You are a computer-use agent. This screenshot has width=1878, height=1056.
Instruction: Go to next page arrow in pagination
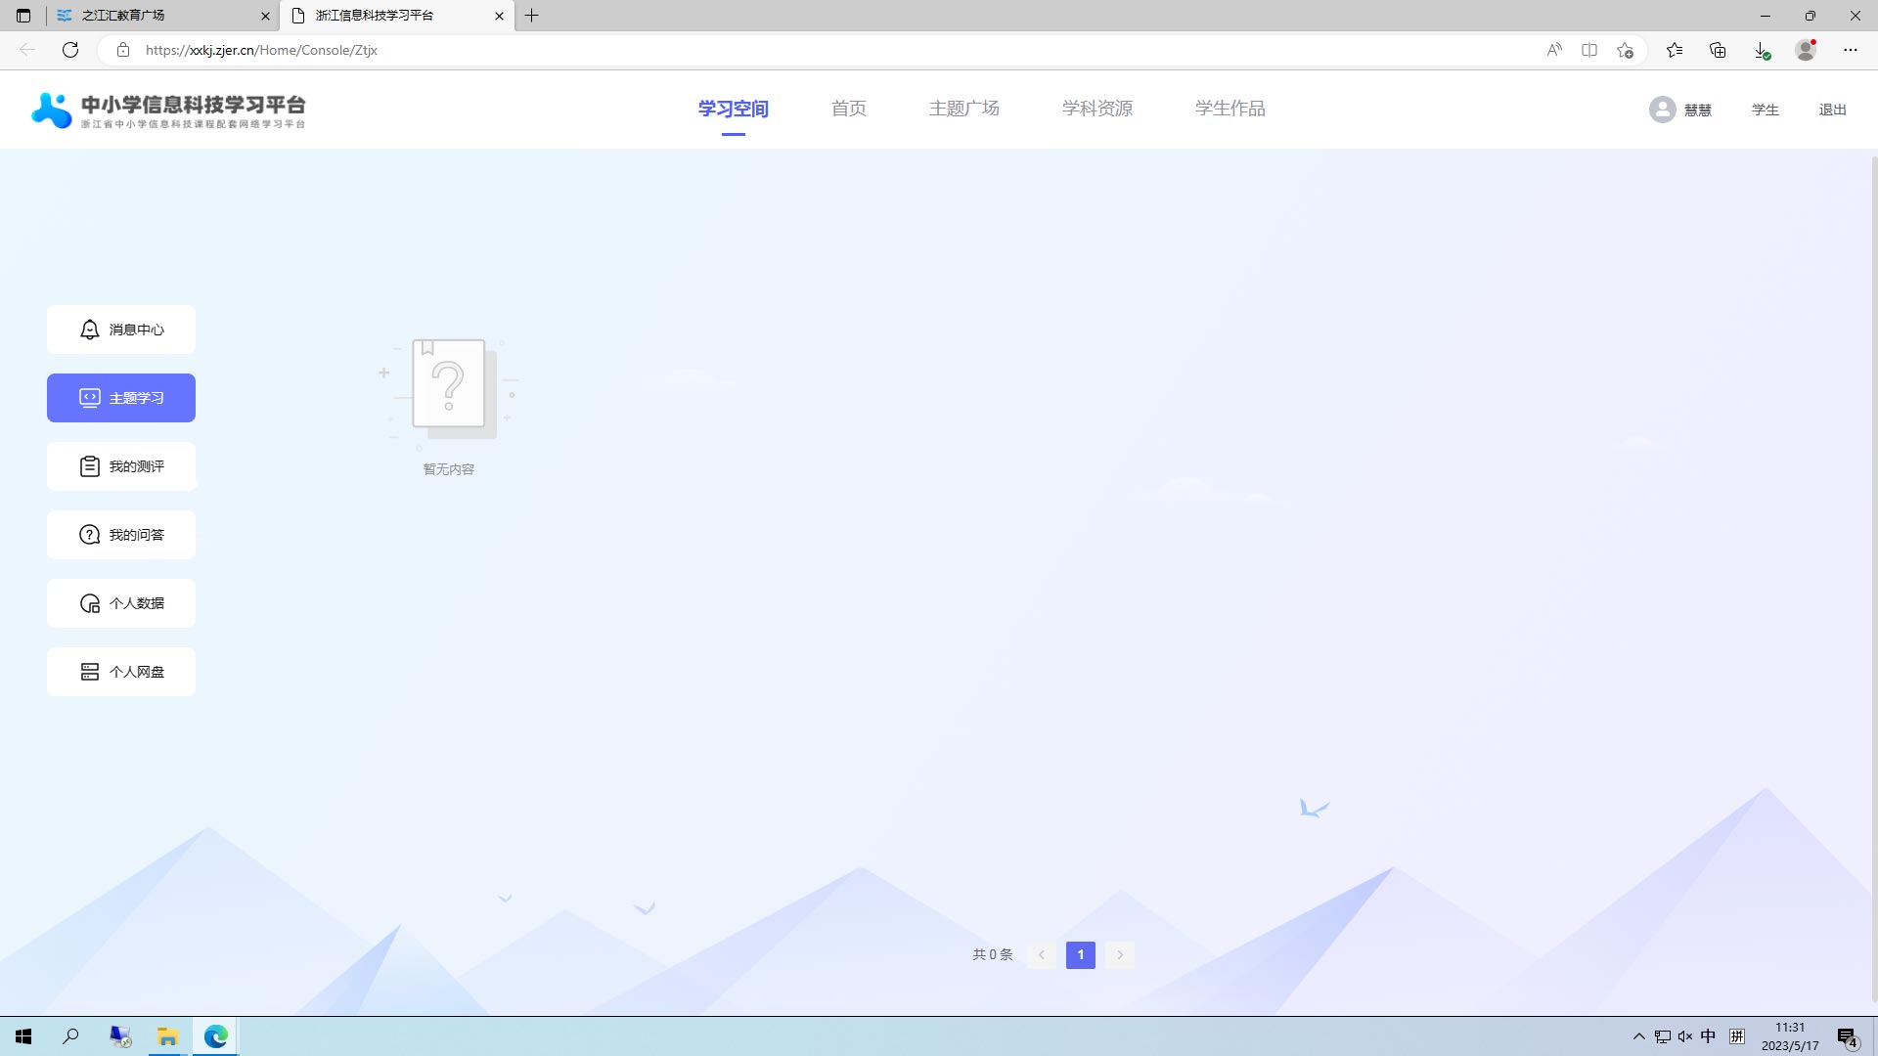(1120, 954)
